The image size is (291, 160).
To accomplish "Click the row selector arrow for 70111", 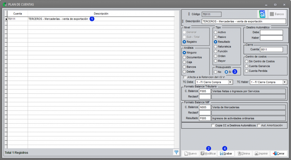I will pyautogui.click(x=6, y=19).
